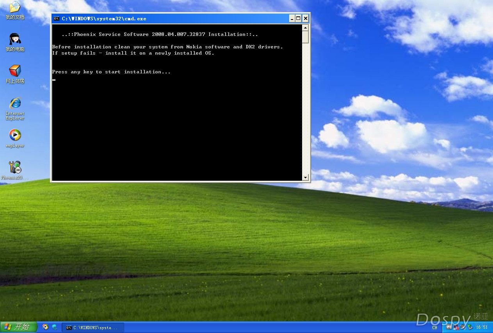Select the Phoenix20... installer desktop icon
Viewport: 493px width, 333px height.
(x=15, y=170)
